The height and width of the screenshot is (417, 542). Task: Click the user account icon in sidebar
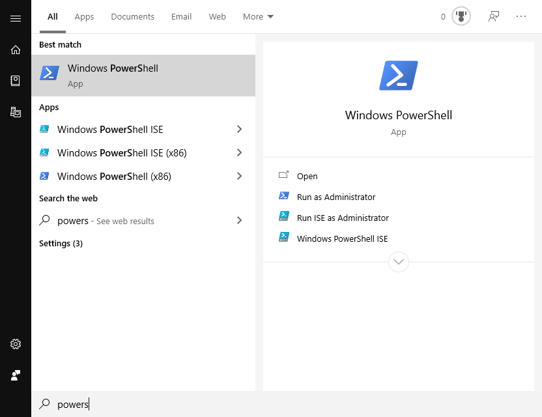coord(16,375)
